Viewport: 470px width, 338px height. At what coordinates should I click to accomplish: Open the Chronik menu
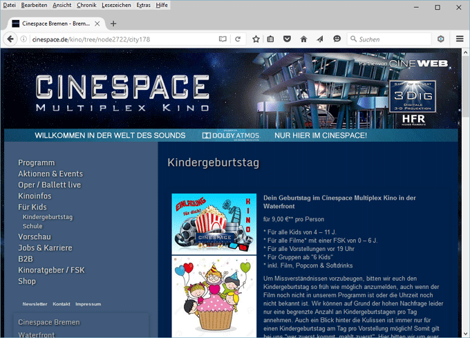(86, 5)
